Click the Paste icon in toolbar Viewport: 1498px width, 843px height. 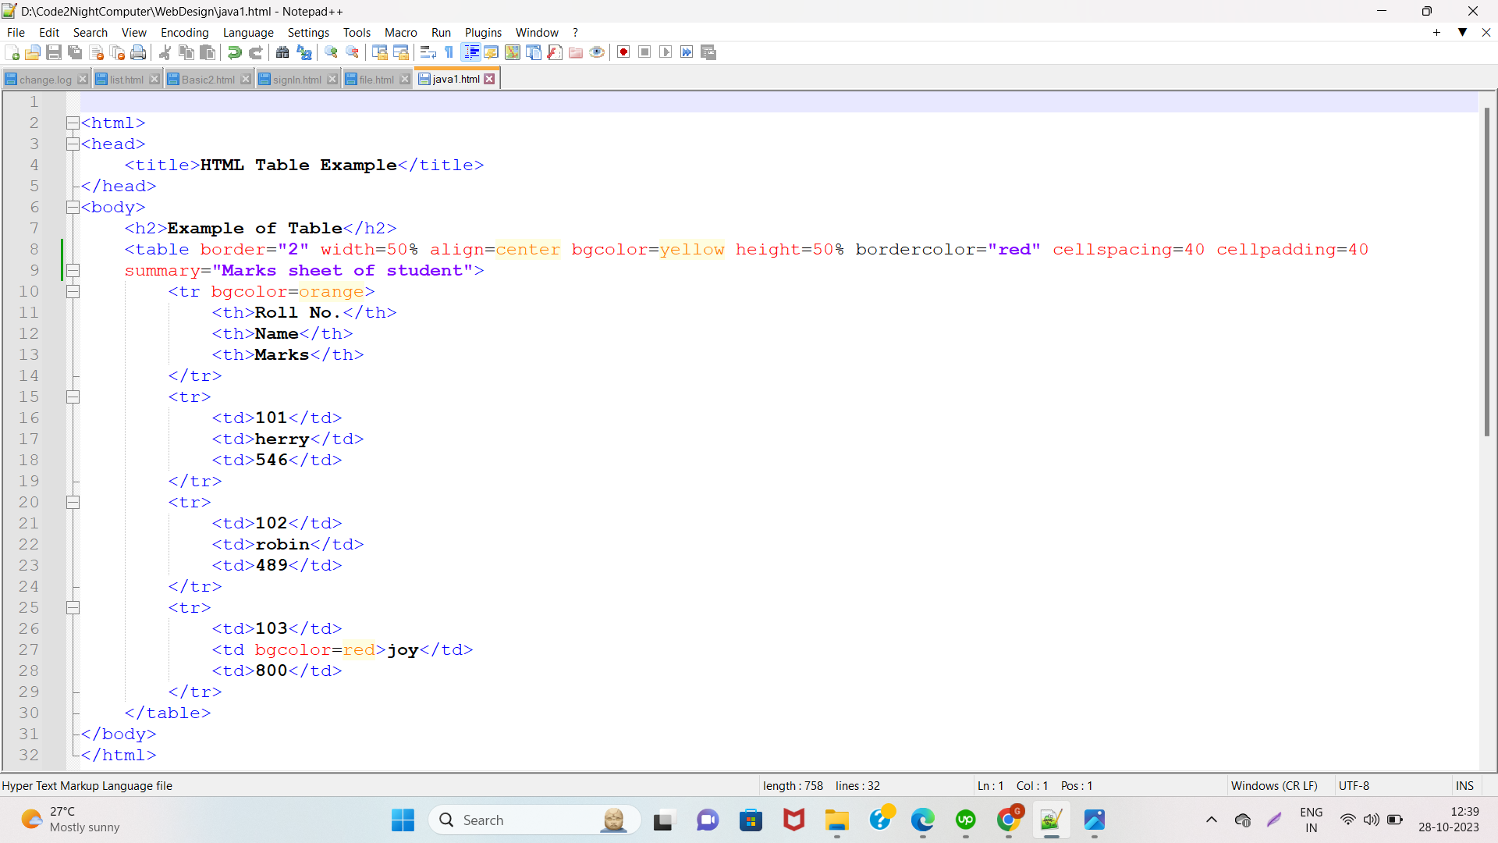click(208, 52)
